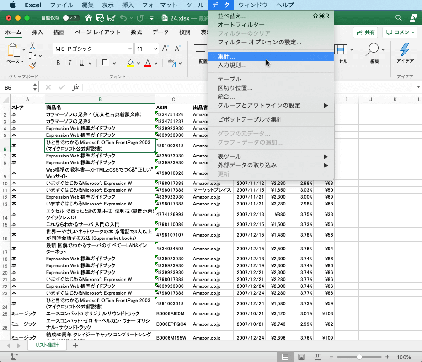422x362 pixels.
Task: Click the Home icon in title bar
Action: (89, 18)
